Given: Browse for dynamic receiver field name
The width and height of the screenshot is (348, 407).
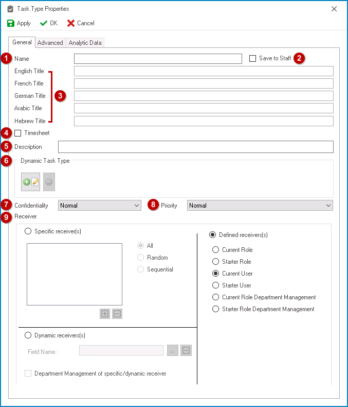Looking at the screenshot, I should 173,350.
